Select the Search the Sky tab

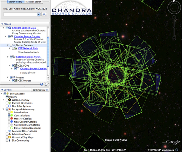click(x=16, y=2)
